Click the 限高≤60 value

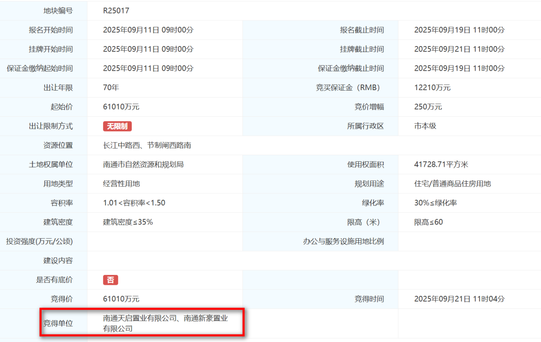(x=428, y=222)
